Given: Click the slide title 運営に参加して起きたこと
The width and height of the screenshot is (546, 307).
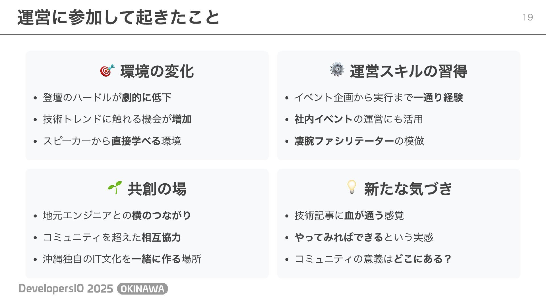Looking at the screenshot, I should point(119,18).
